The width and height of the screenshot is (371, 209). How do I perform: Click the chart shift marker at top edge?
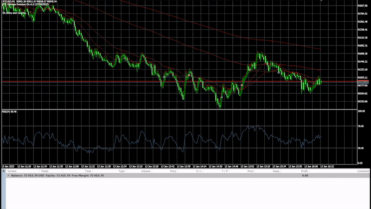[321, 1]
